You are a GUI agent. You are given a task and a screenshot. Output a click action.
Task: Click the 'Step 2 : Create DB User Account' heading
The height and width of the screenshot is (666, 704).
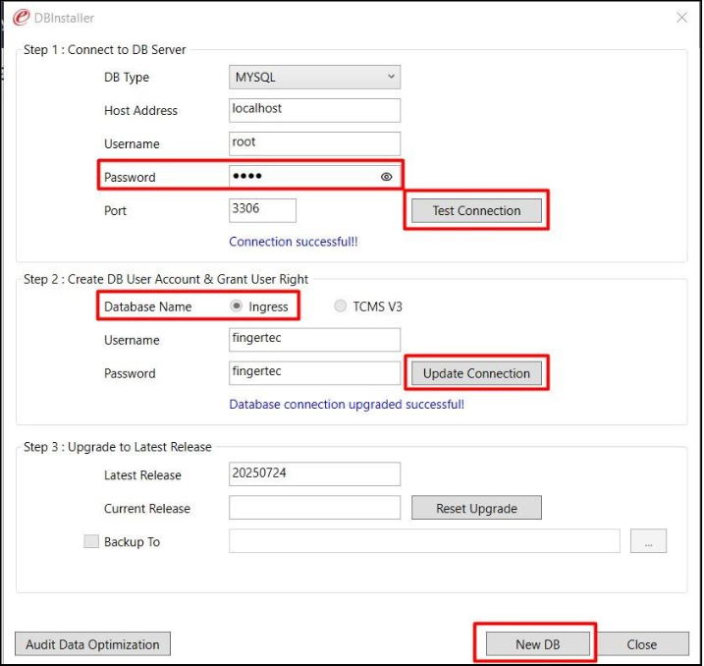[x=166, y=279]
